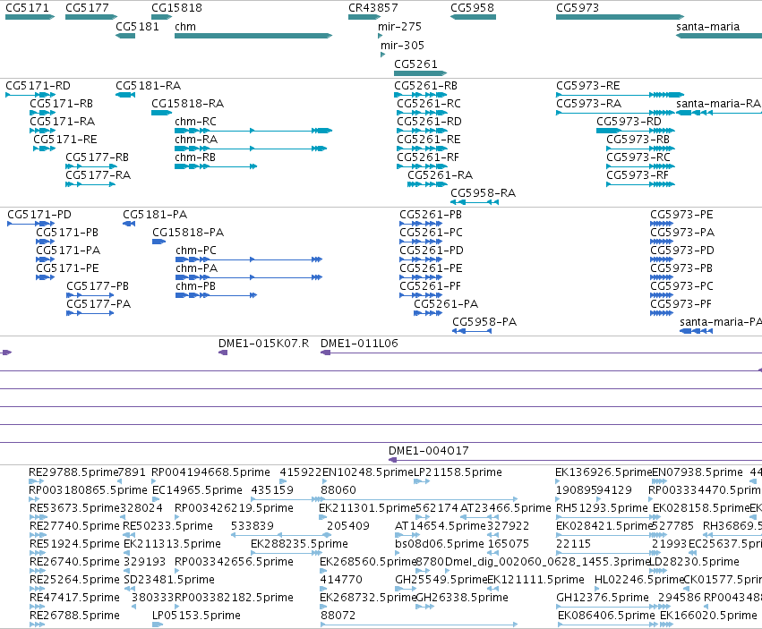
Task: Select protein CG5958-PA
Action: (x=472, y=331)
